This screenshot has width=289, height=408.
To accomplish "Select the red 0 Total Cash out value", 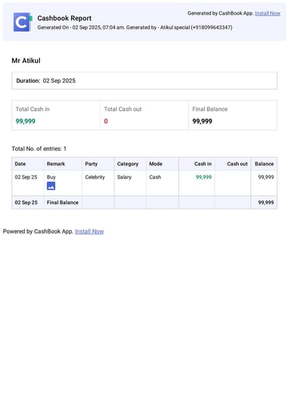I will click(105, 121).
